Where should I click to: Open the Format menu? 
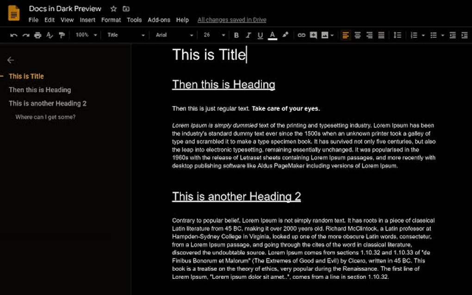click(x=111, y=20)
